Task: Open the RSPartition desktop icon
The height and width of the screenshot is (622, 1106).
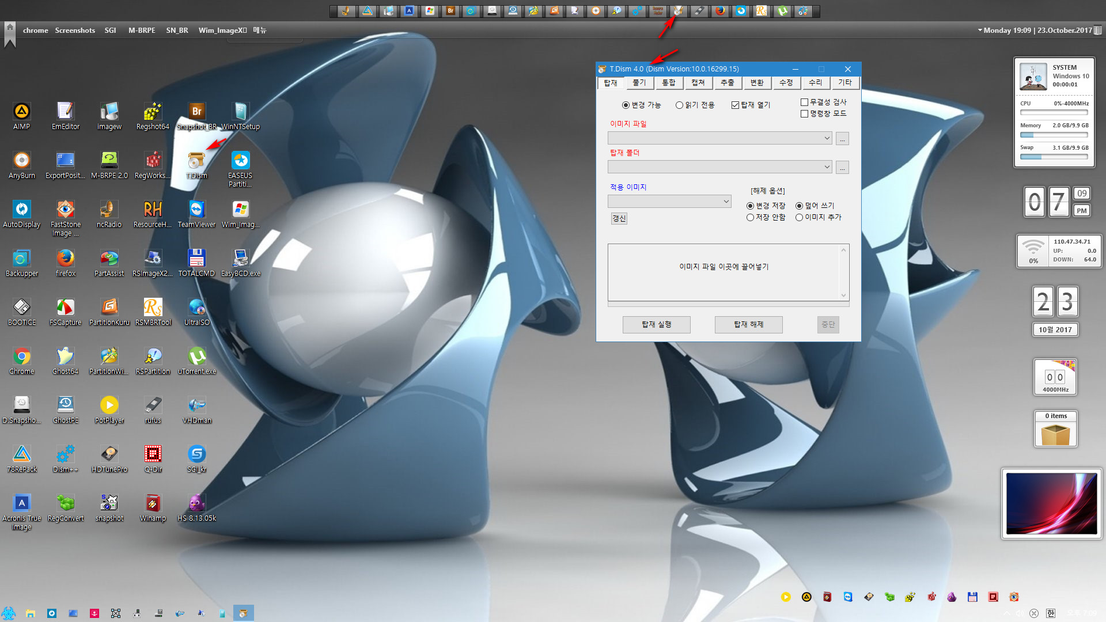Action: [153, 361]
